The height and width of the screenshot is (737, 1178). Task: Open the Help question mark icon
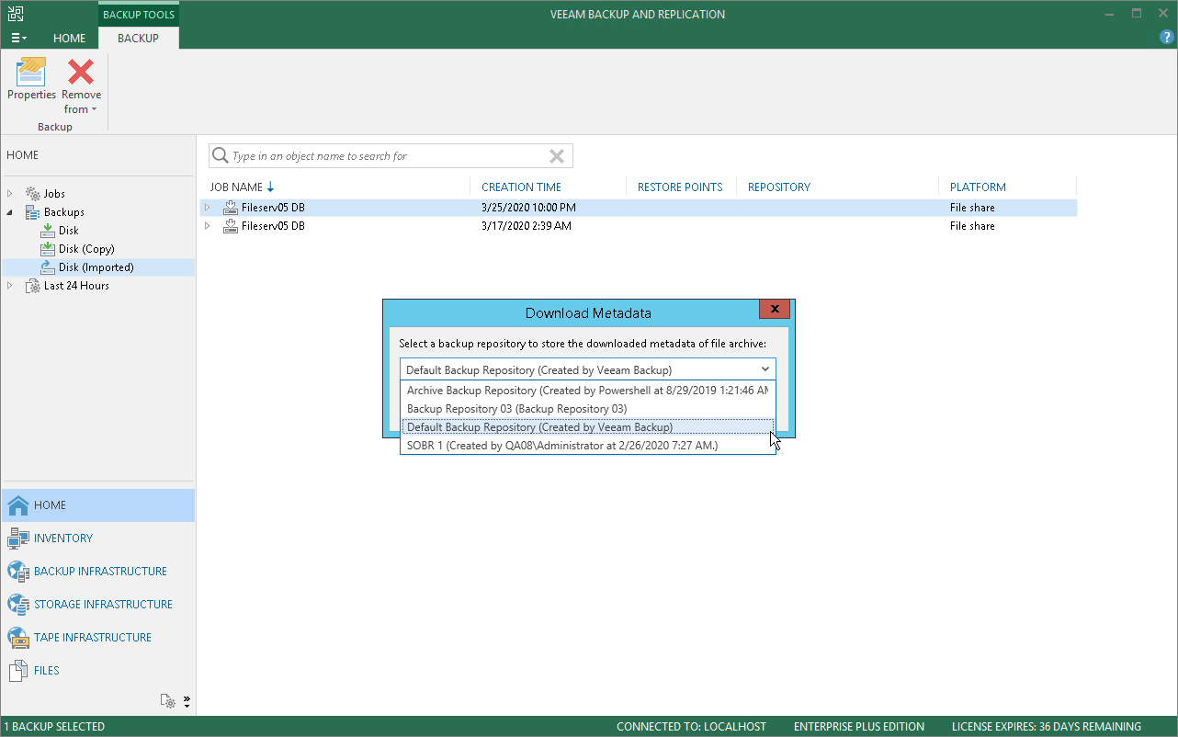[1167, 38]
